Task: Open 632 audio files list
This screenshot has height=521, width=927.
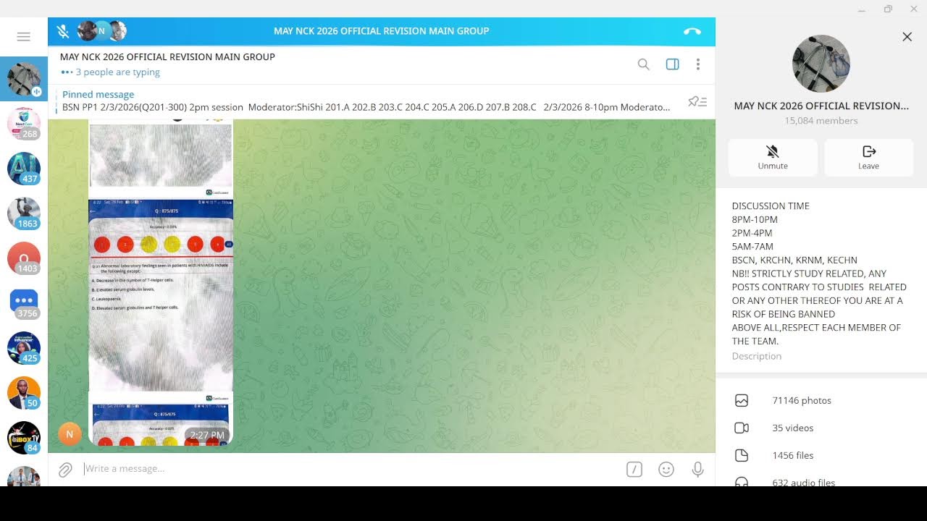Action: (821, 480)
